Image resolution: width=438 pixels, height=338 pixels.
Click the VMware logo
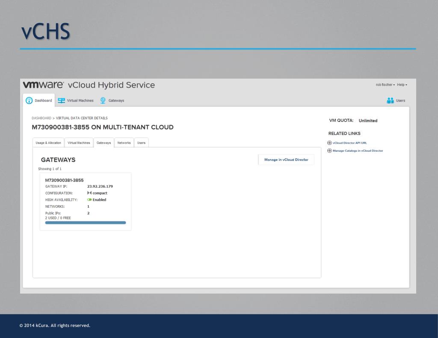[x=43, y=85]
